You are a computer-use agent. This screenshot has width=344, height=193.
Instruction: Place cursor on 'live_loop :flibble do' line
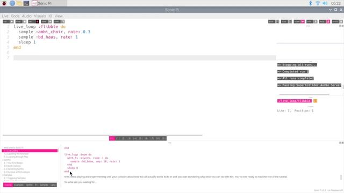[x=39, y=27]
